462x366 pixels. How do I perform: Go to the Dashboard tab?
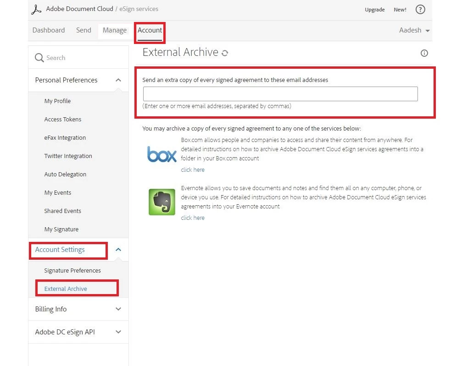(49, 30)
